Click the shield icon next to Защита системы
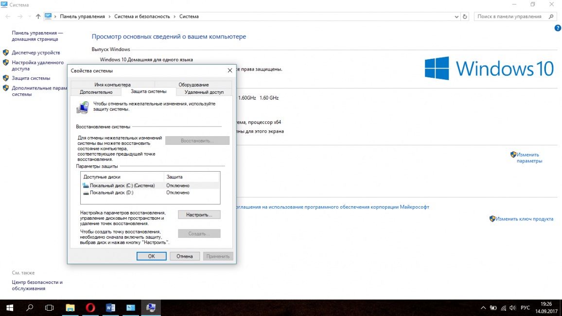The image size is (562, 316). coord(6,78)
